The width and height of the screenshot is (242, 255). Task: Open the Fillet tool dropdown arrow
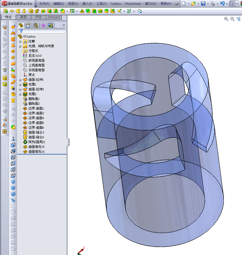tap(67, 11)
